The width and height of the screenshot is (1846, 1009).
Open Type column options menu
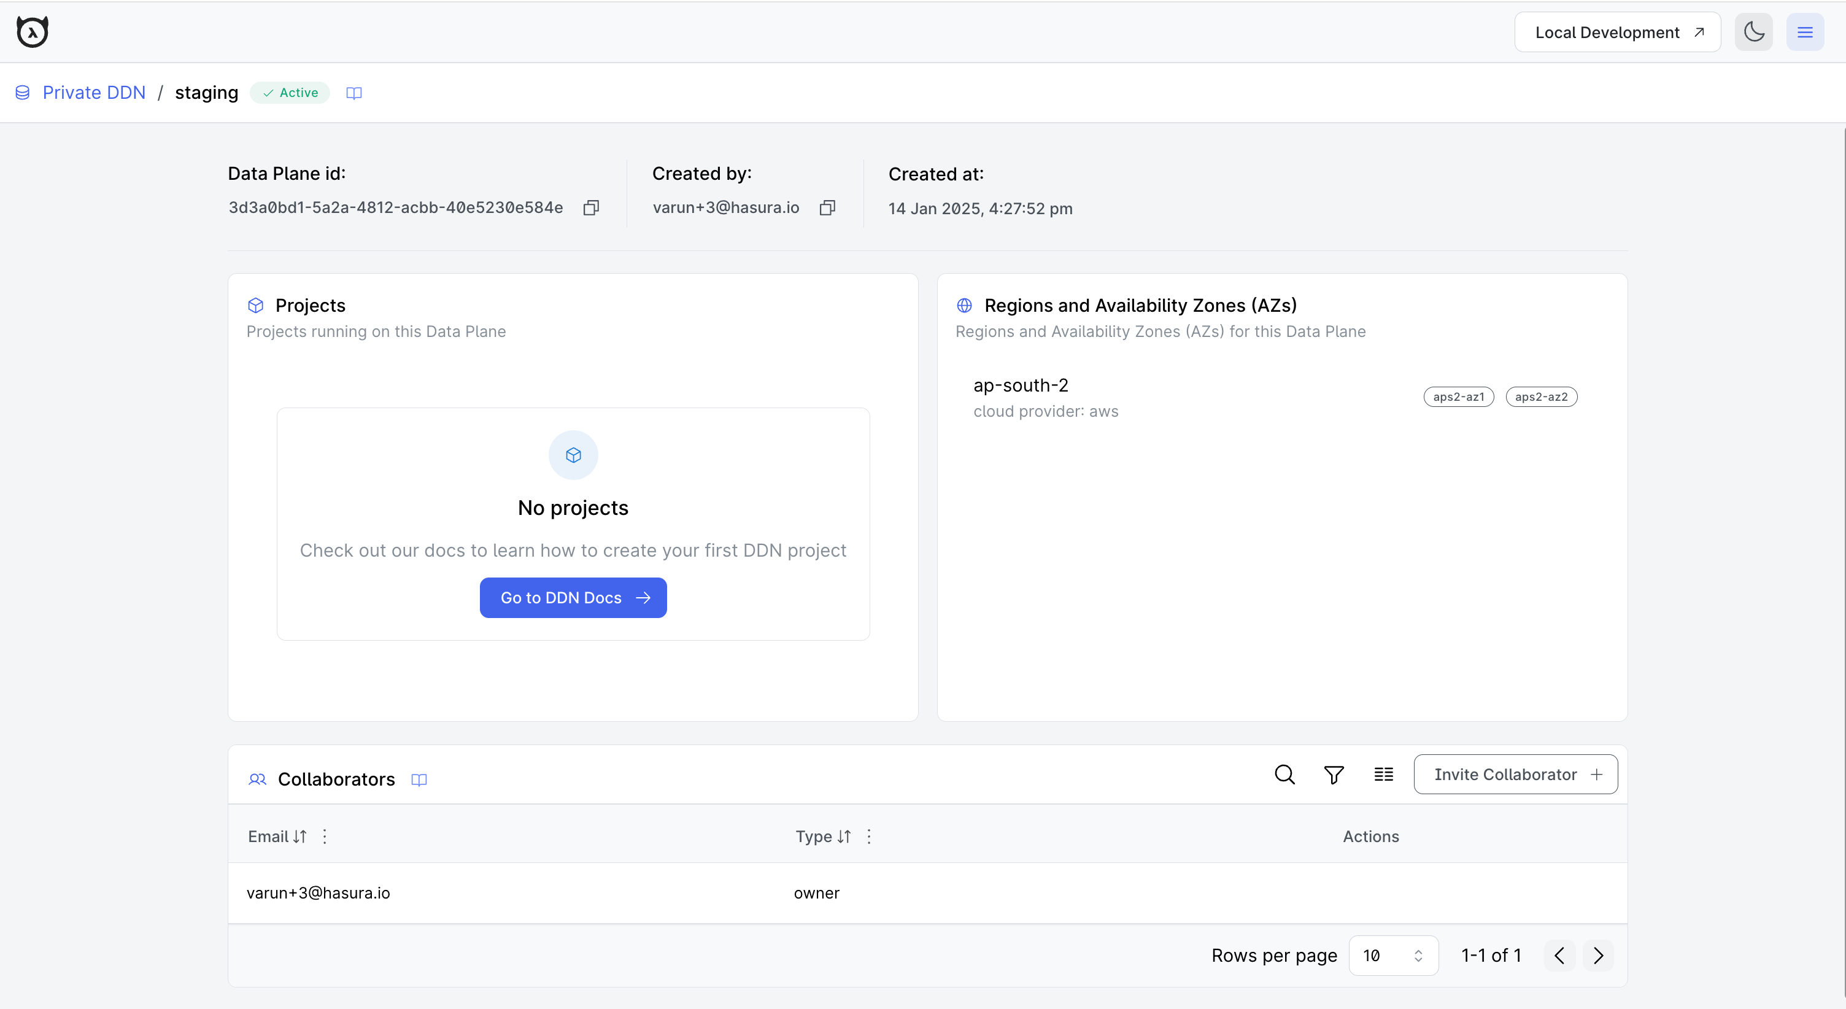pos(869,837)
